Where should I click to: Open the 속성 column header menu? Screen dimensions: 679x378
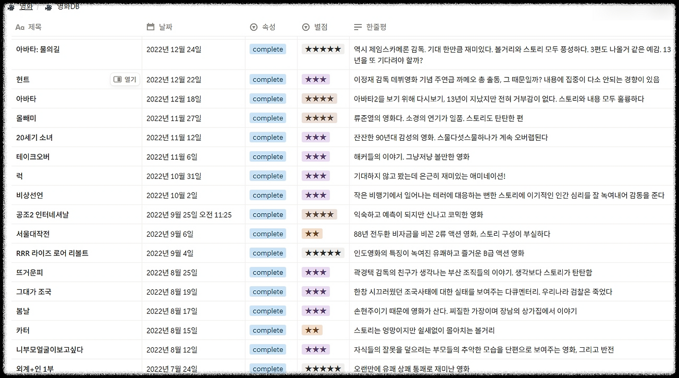coord(263,27)
